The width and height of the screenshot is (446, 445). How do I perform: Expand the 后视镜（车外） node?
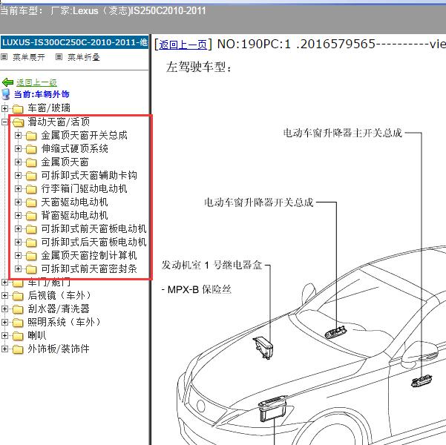[x=5, y=295]
